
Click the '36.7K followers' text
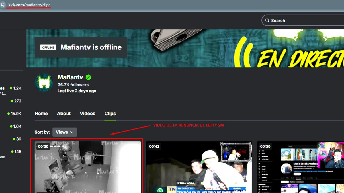[73, 85]
